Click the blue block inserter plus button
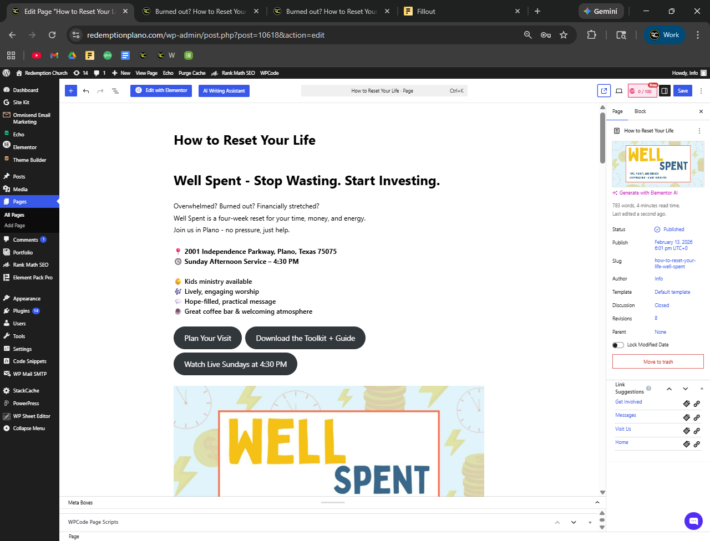 click(x=71, y=91)
